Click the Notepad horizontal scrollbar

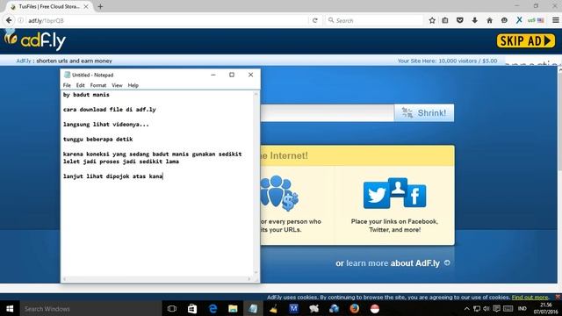[157, 279]
